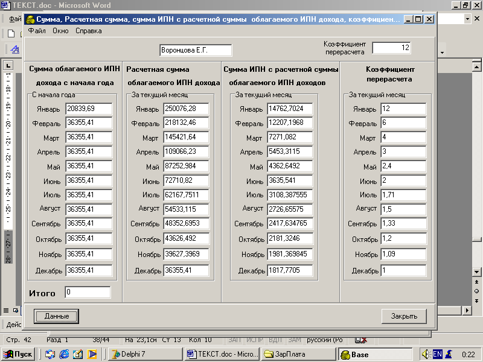
Task: Click the EN language indicator in tray
Action: pyautogui.click(x=437, y=354)
